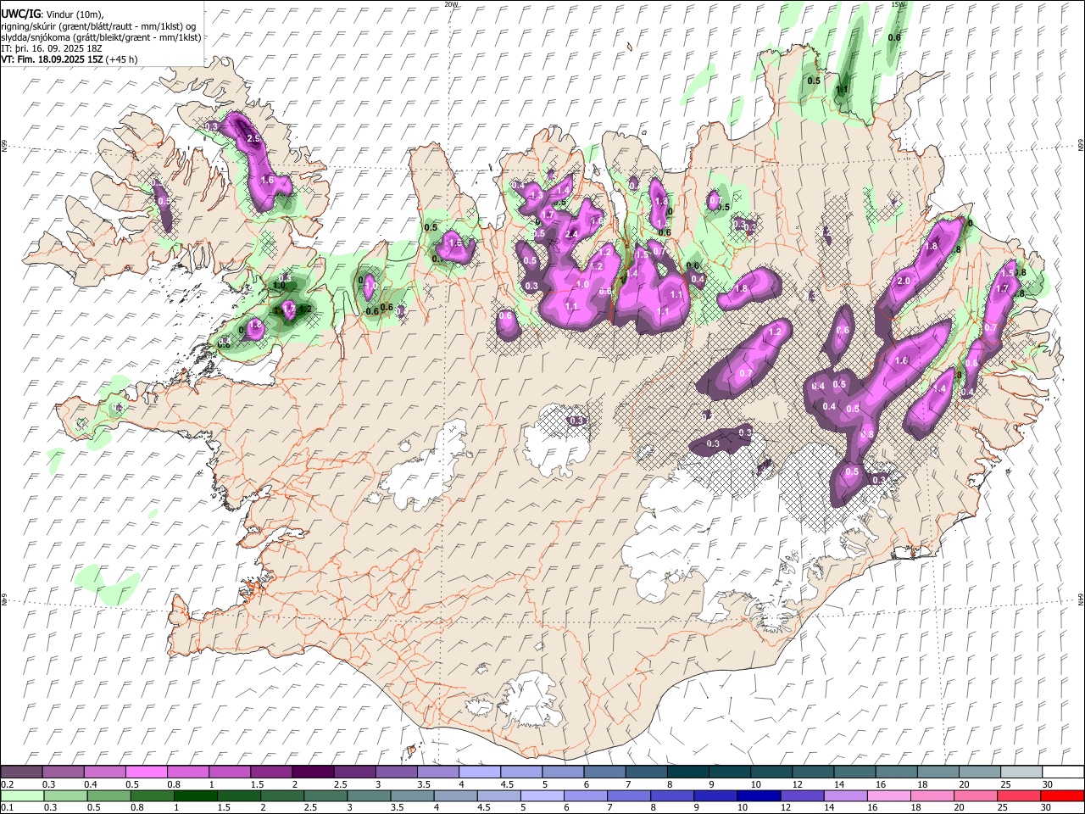This screenshot has width=1085, height=814.
Task: Pick the light green bottom swatch between 0.1 and 0.3
Action: coord(22,795)
